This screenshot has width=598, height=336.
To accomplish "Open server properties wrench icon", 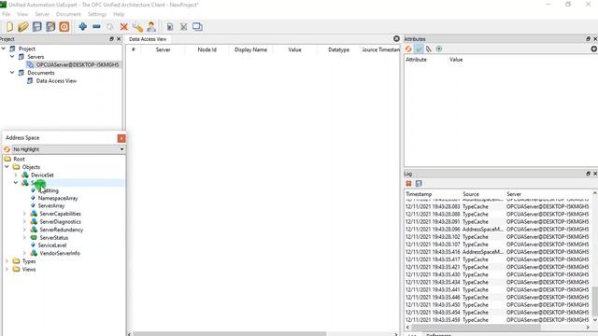I will [x=137, y=27].
